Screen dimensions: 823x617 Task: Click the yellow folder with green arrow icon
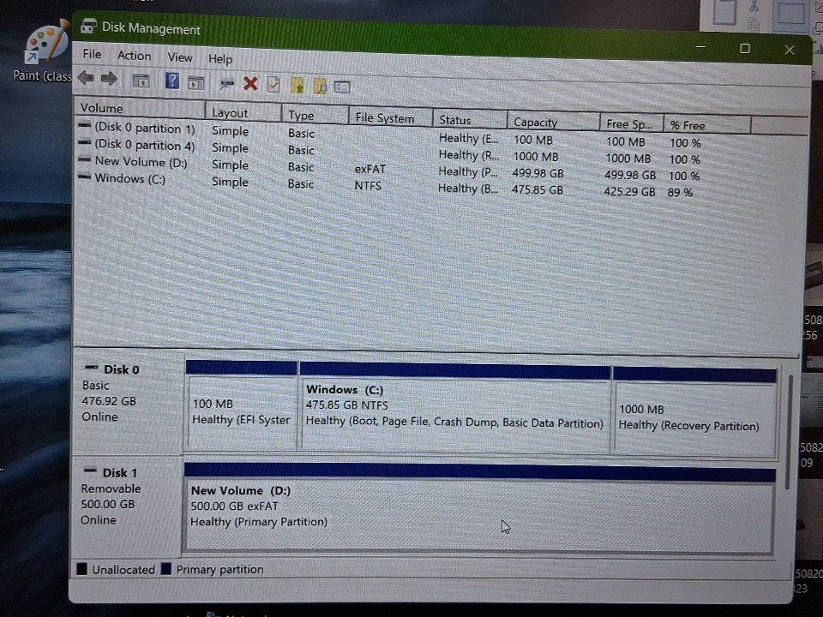coord(297,86)
